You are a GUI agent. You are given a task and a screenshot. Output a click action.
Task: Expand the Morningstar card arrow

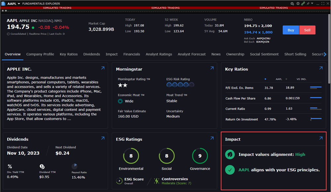click(x=212, y=68)
